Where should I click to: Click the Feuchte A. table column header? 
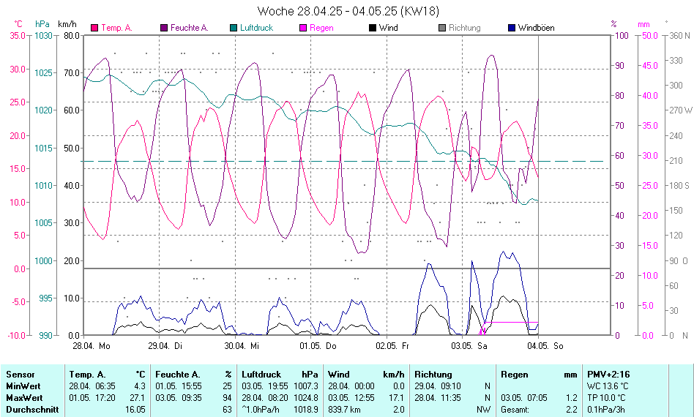pos(177,375)
